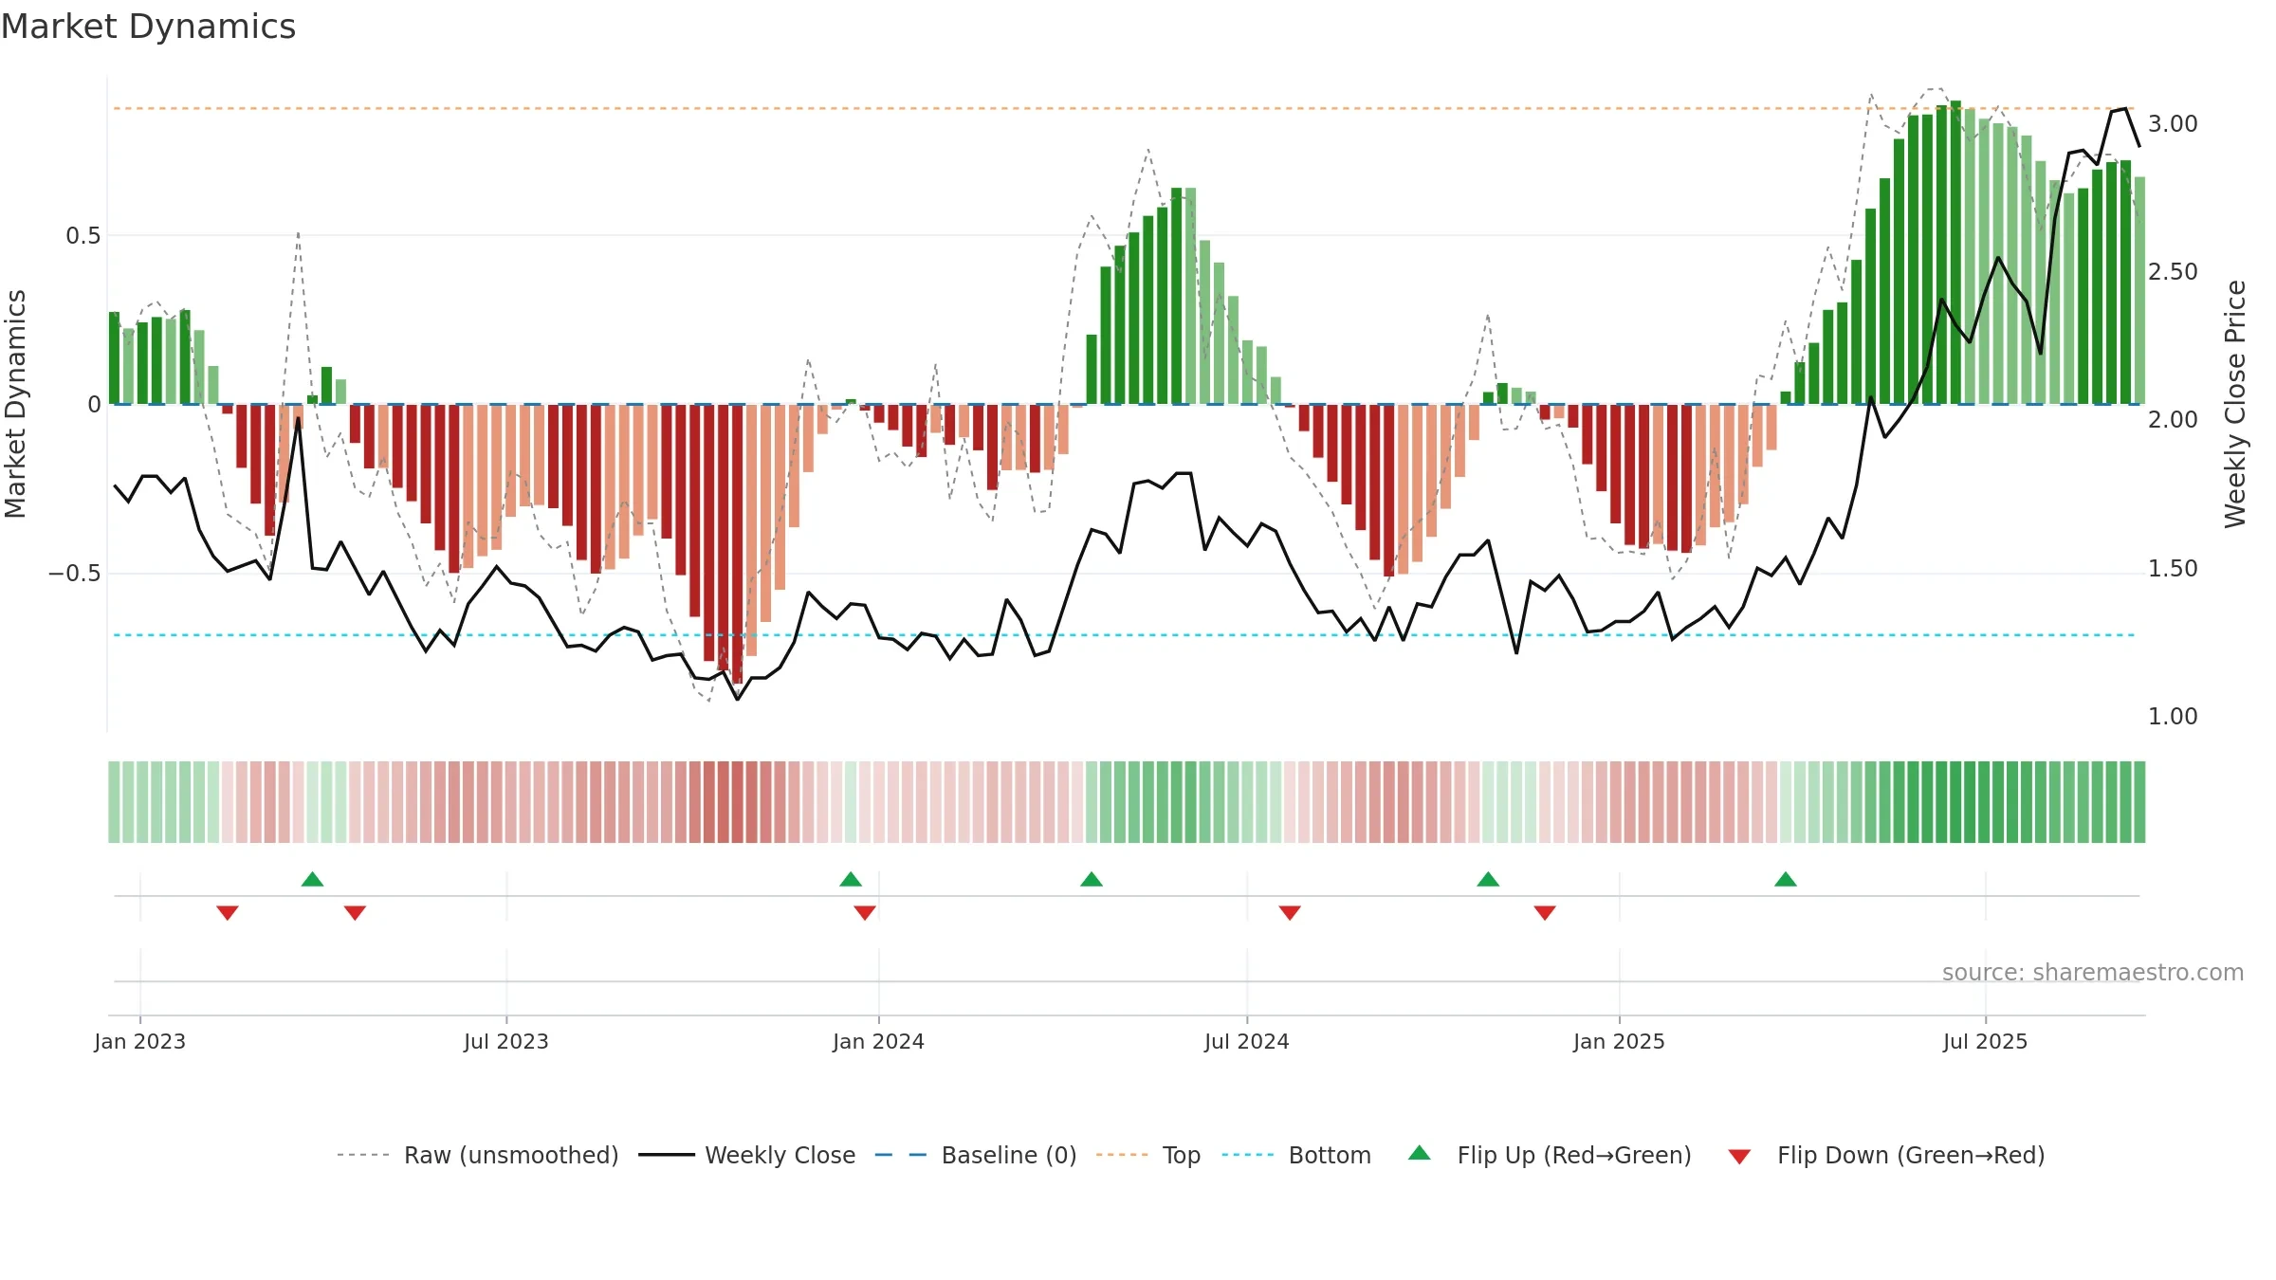Toggle the Baseline (0) legend entry
This screenshot has width=2276, height=1280.
[x=975, y=1155]
